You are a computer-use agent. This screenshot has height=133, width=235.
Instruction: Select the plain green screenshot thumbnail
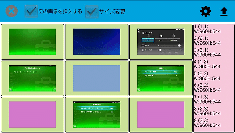tap(33, 42)
